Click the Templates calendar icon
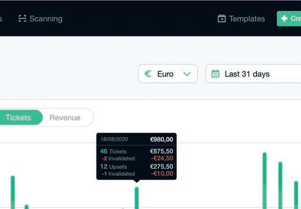Image resolution: width=301 pixels, height=209 pixels. coord(222,19)
